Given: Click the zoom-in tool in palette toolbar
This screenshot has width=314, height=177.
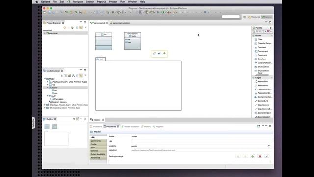Looking at the screenshot, I should pyautogui.click(x=257, y=31).
